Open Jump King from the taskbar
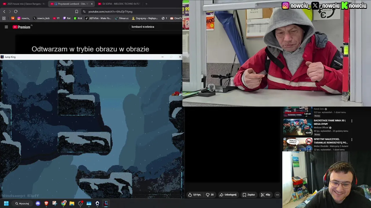This screenshot has height=208, width=371. pos(106,203)
